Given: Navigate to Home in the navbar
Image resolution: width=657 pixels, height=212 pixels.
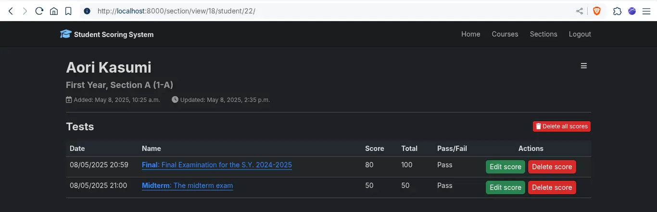Looking at the screenshot, I should point(471,34).
